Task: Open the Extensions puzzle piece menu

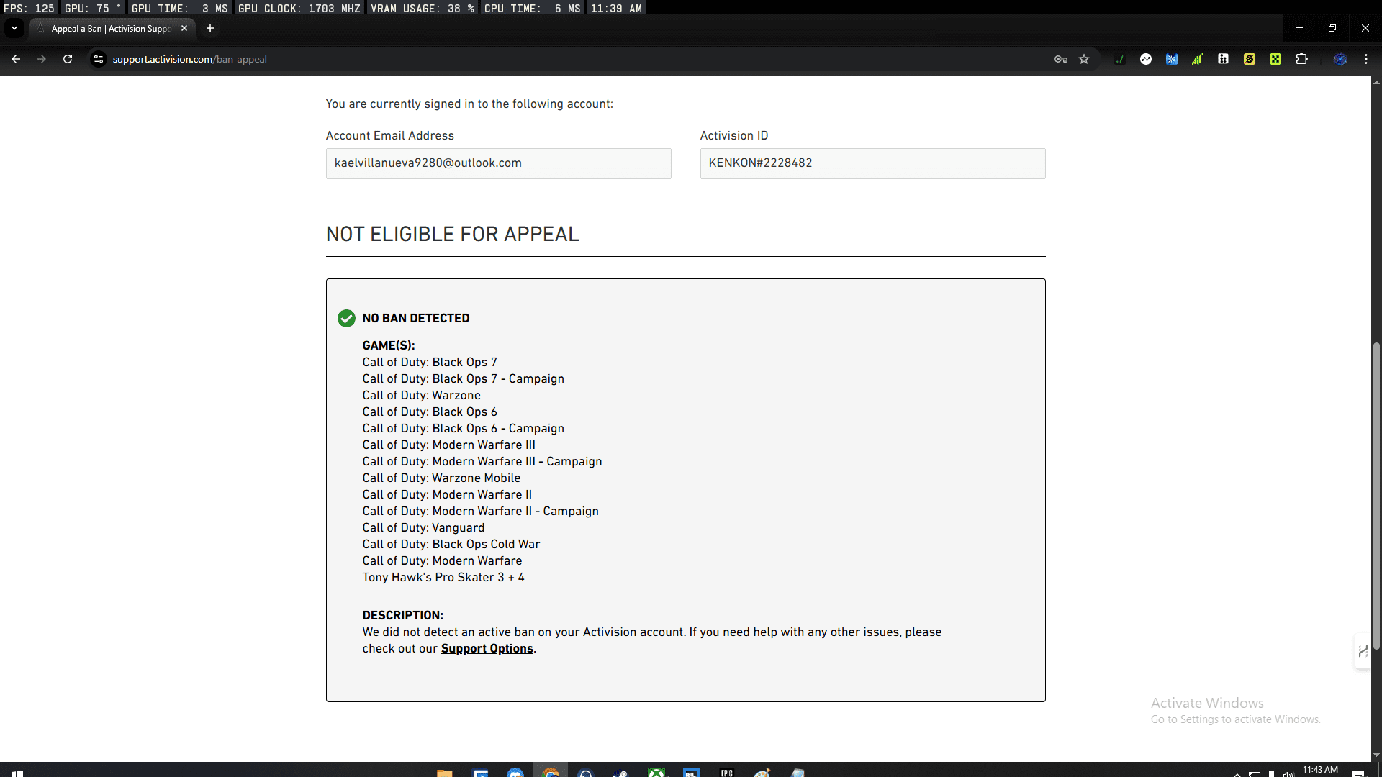Action: tap(1301, 59)
